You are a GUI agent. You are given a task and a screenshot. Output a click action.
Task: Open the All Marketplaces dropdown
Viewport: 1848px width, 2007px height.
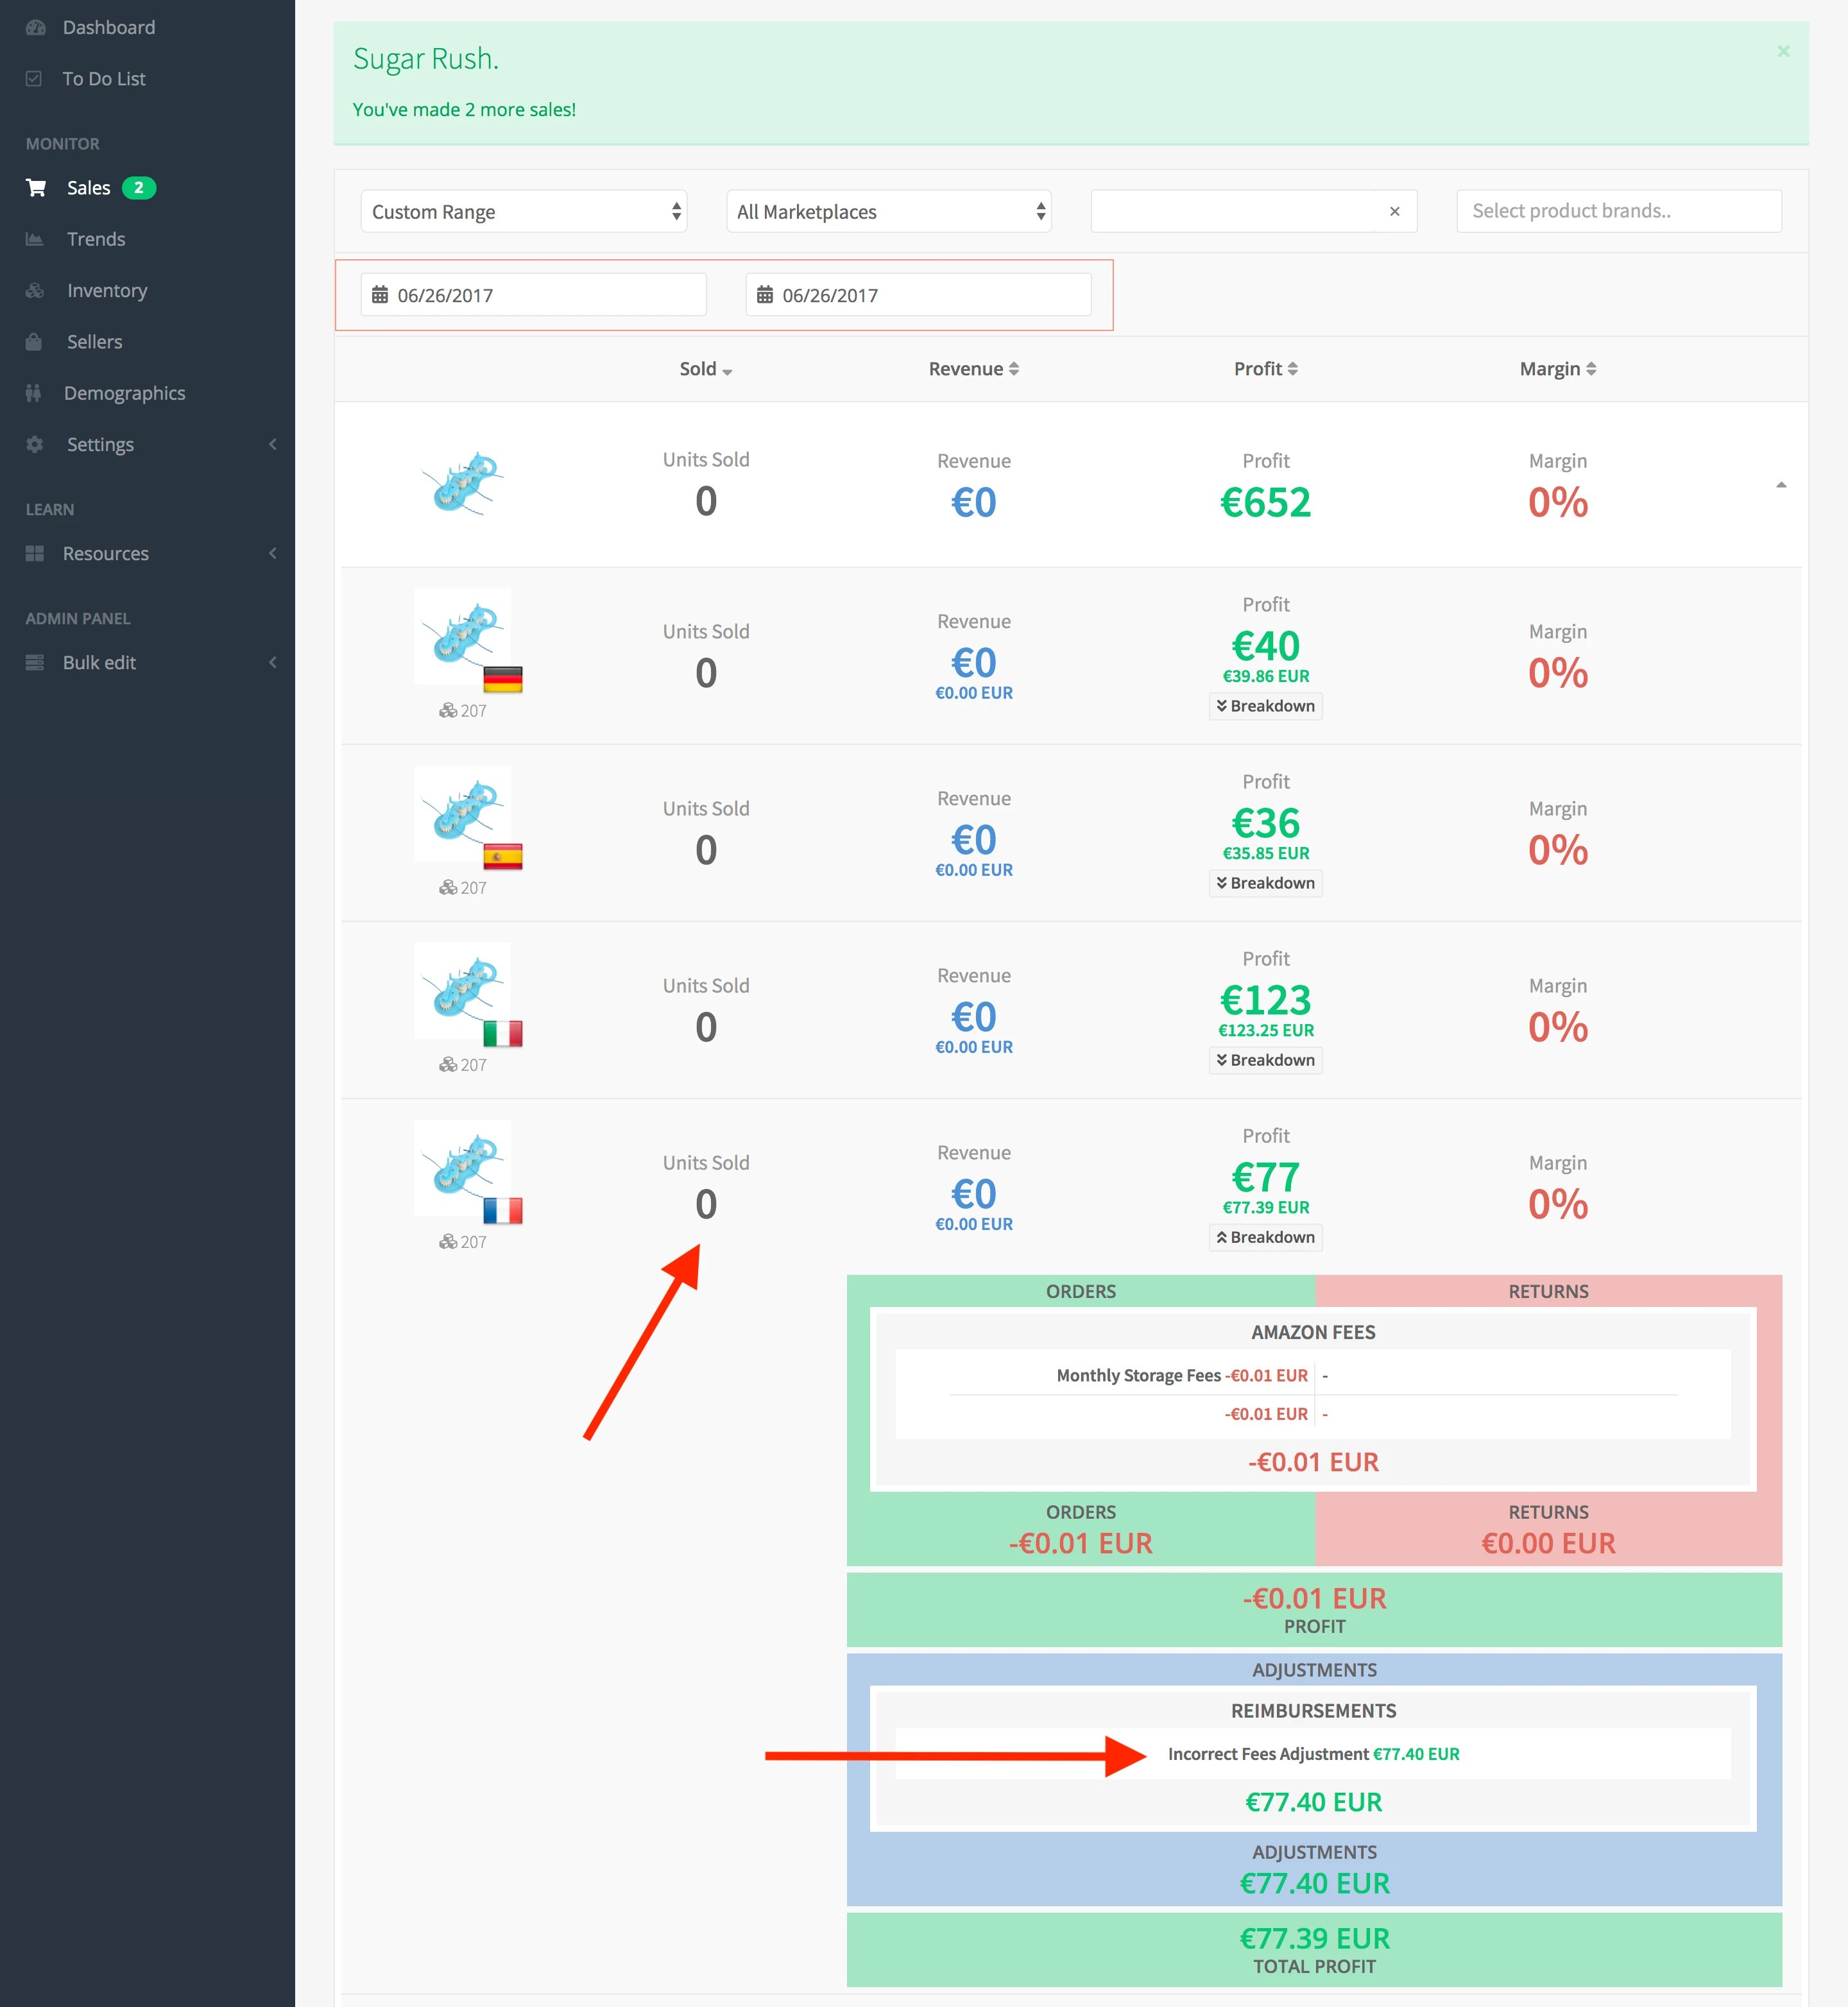[888, 212]
